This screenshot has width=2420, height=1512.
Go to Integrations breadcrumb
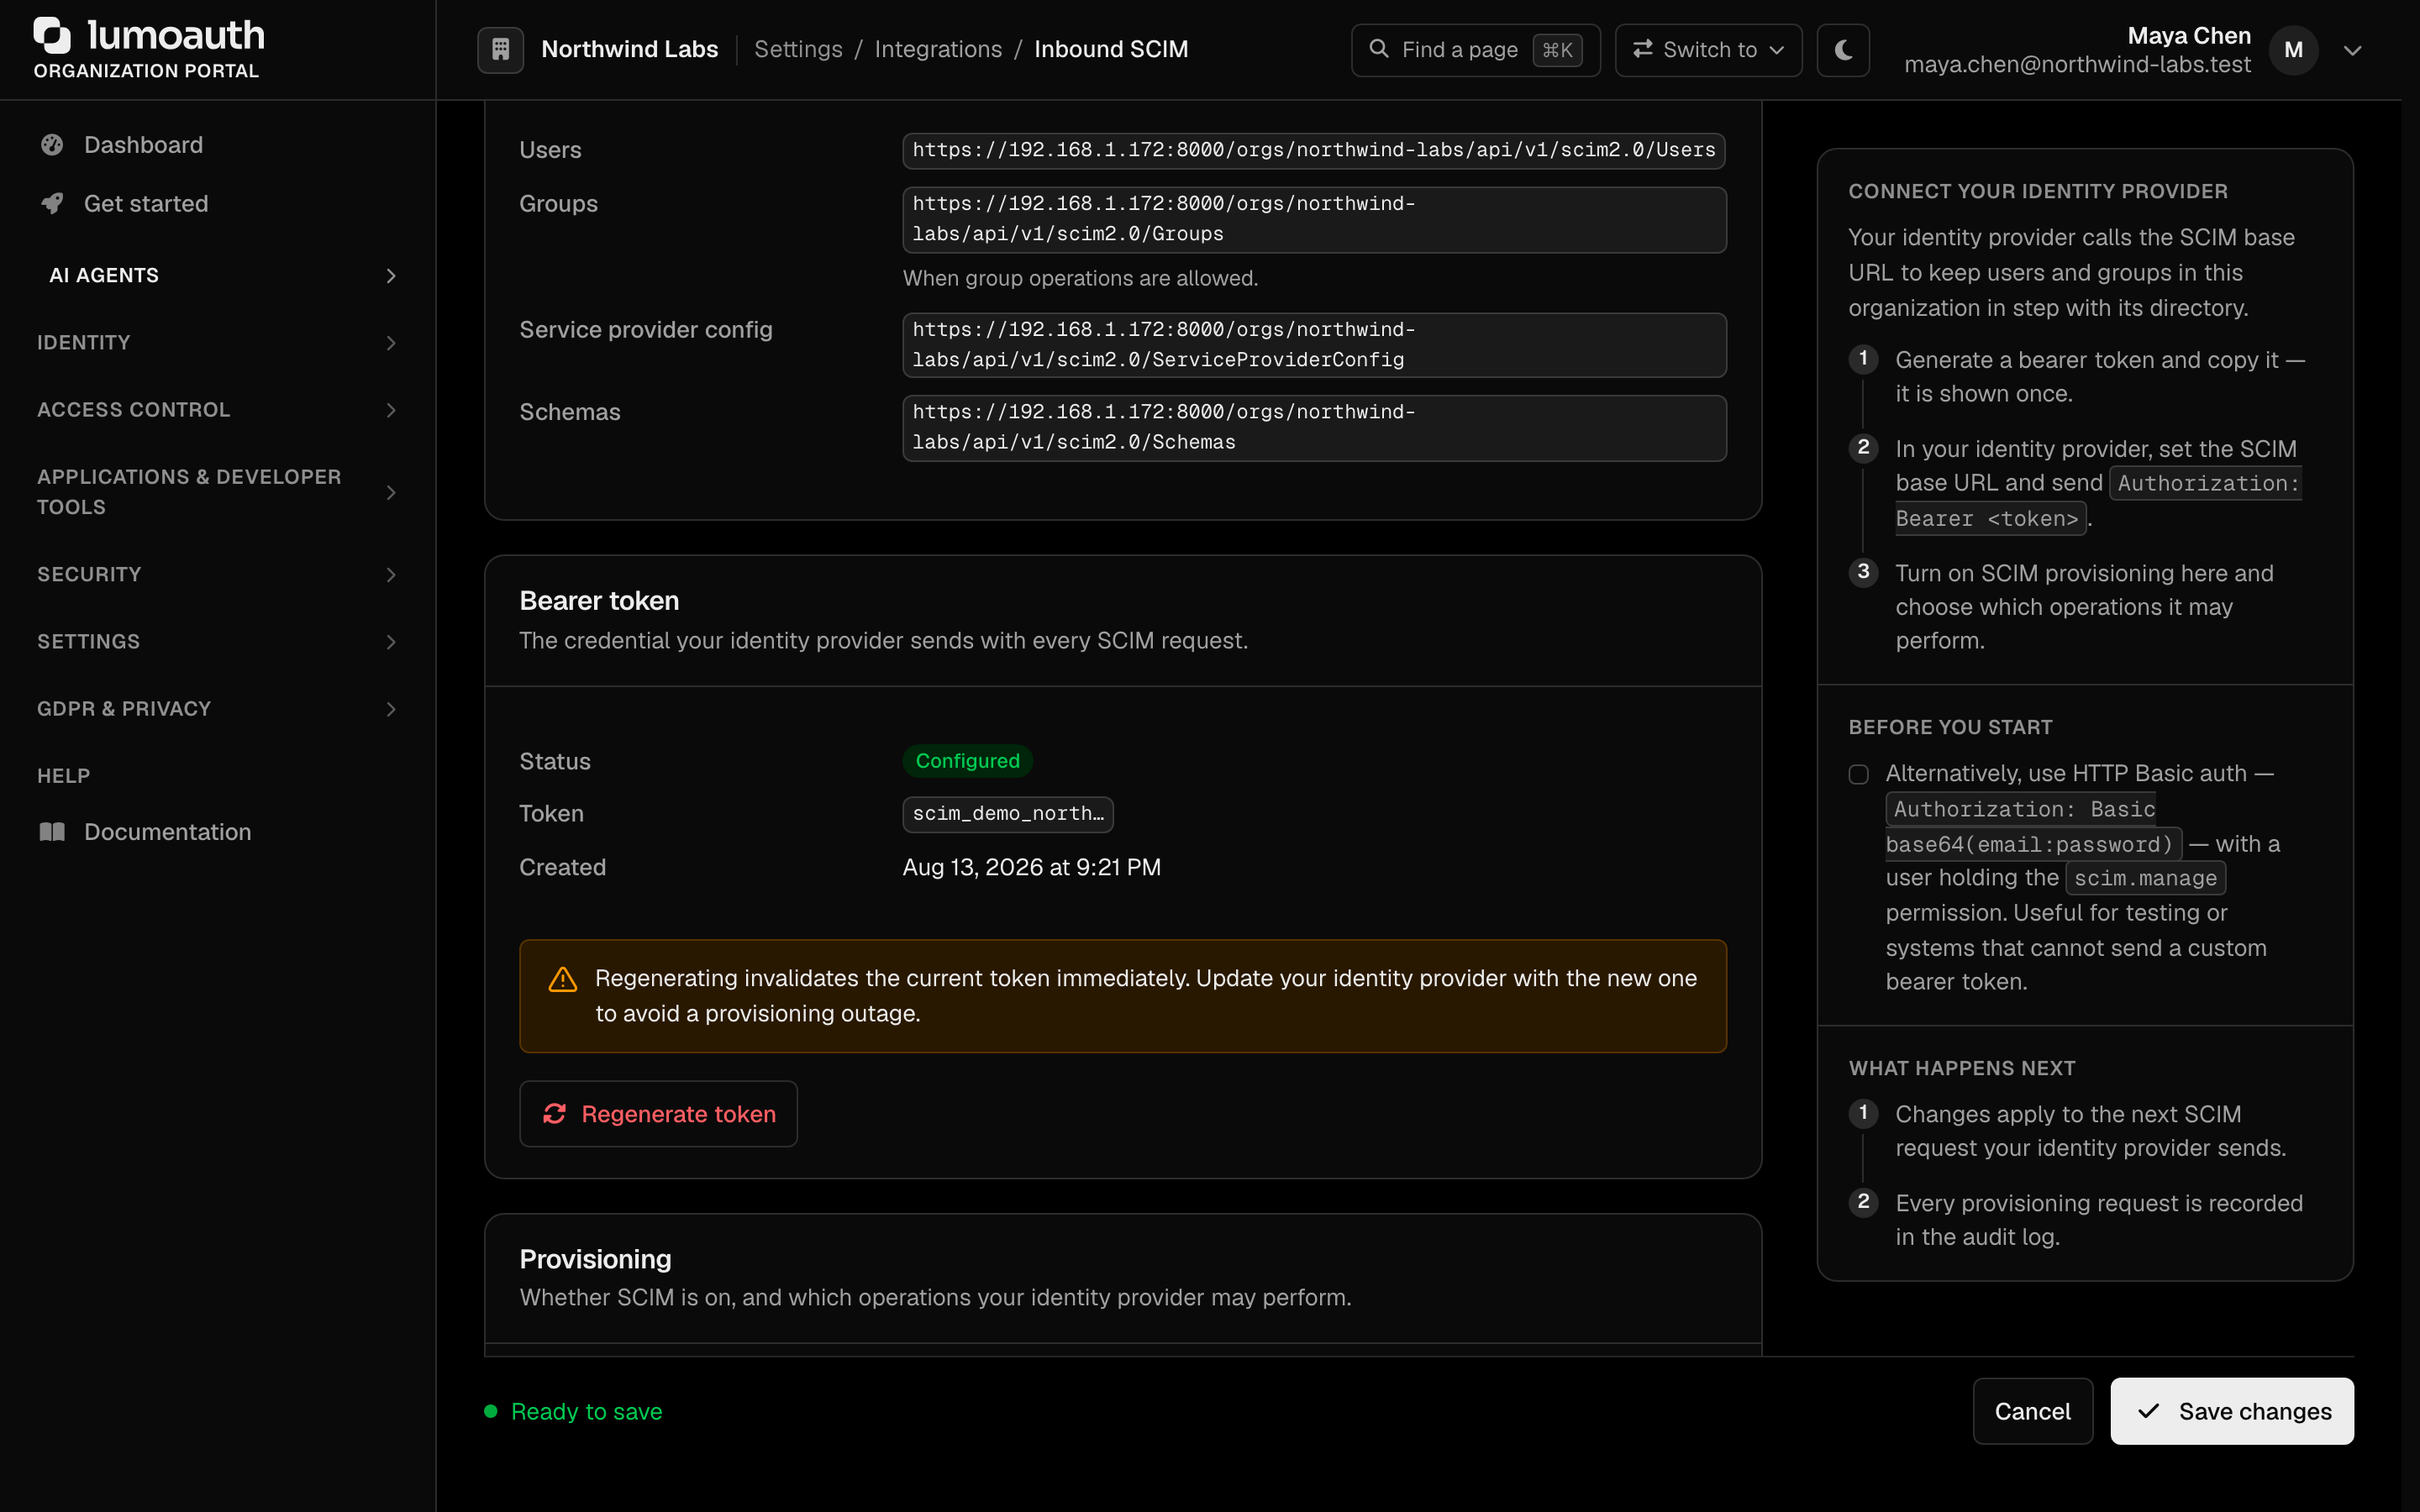coord(938,49)
